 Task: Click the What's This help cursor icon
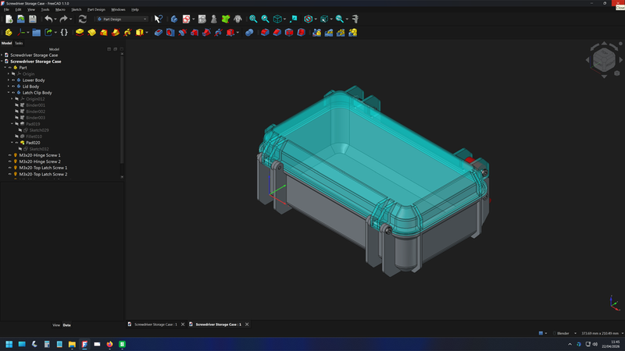(x=158, y=19)
